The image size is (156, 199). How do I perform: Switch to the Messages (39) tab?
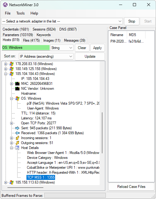74,40
